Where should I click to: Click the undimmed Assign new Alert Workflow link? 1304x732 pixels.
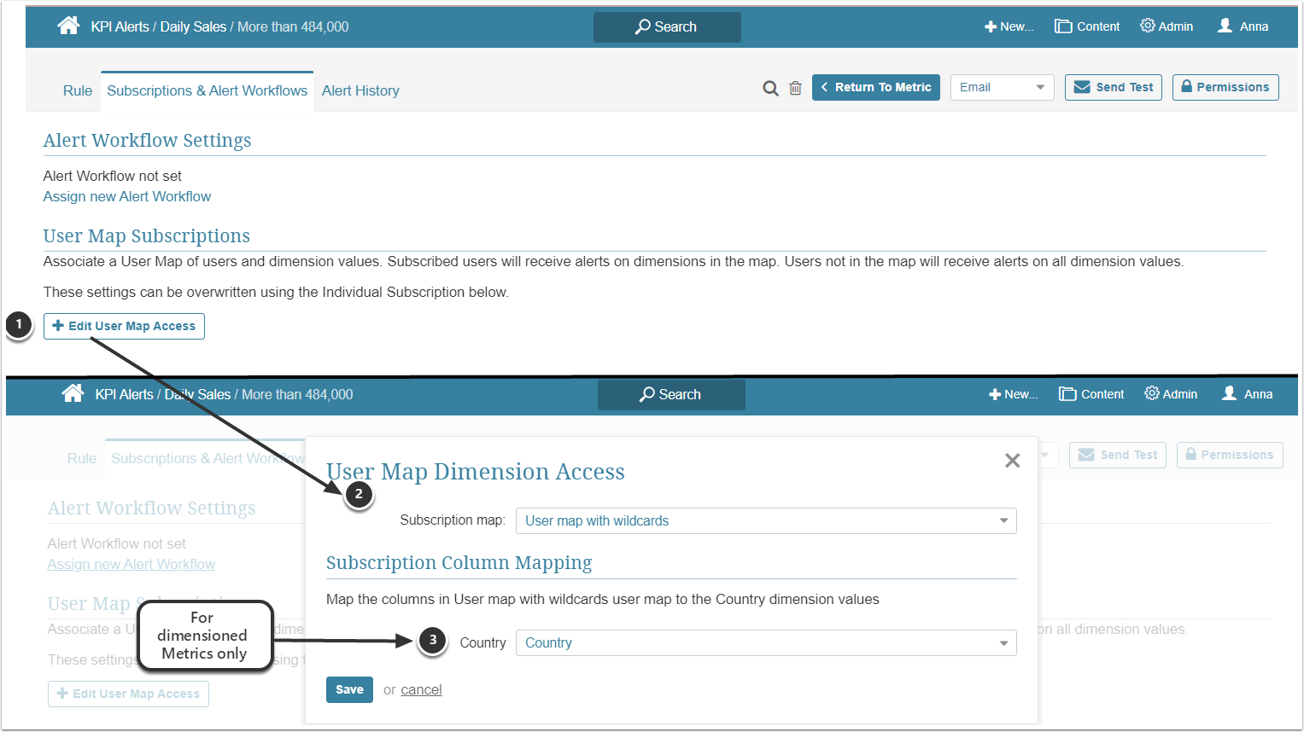[127, 197]
